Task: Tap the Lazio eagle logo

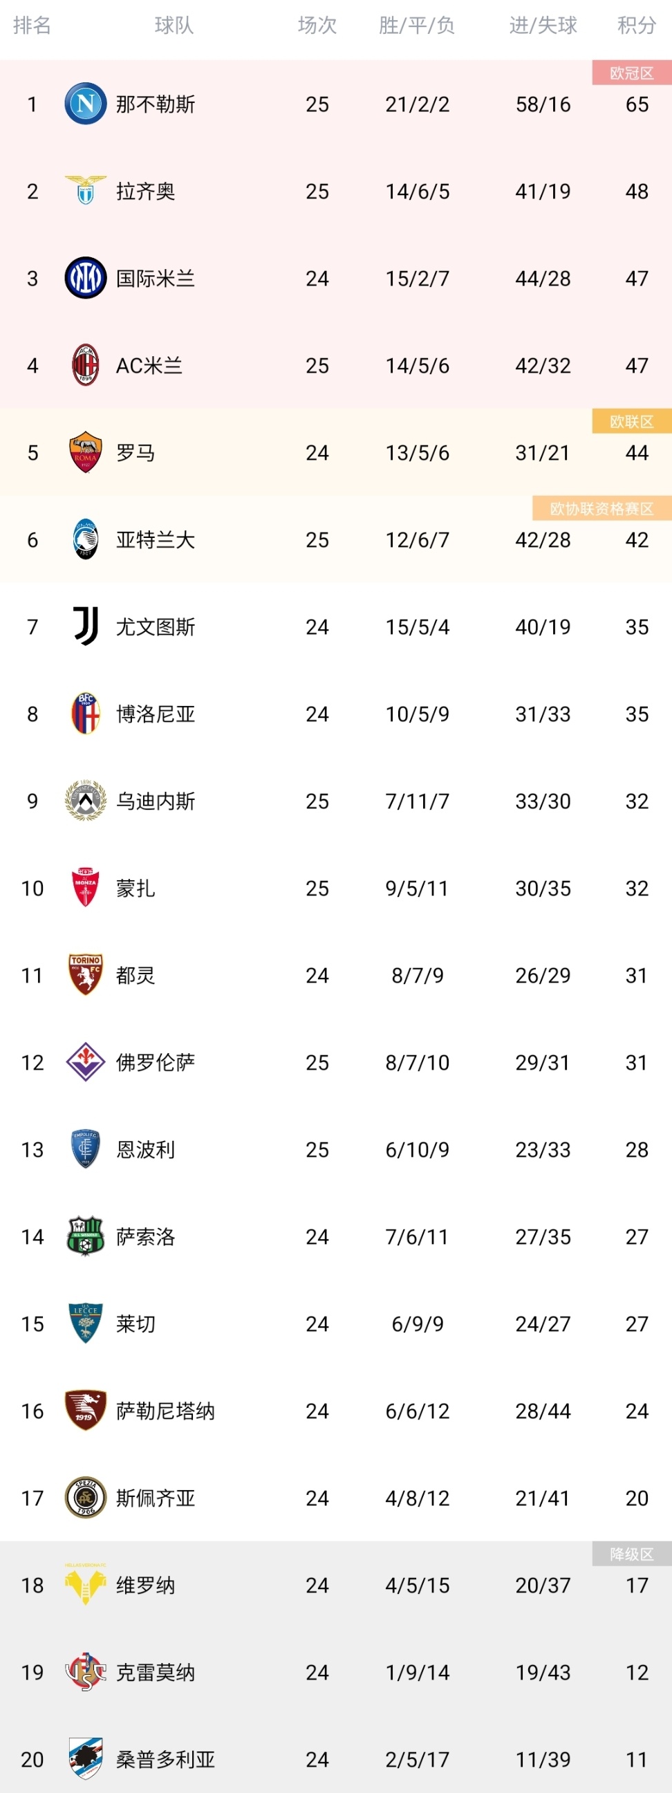Action: 85,191
